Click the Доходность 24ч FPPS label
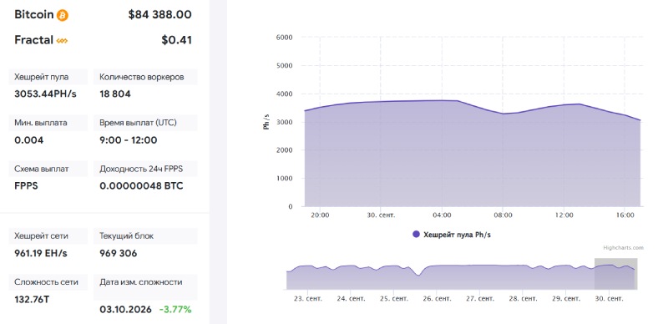The width and height of the screenshot is (668, 324). coord(141,169)
